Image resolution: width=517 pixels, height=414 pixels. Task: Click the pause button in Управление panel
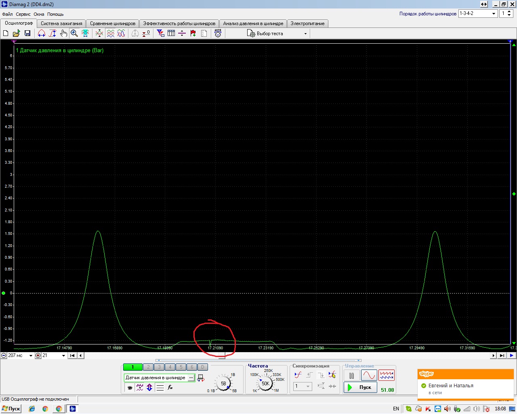pyautogui.click(x=351, y=376)
